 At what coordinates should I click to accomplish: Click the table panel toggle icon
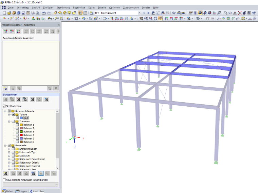[86, 13]
